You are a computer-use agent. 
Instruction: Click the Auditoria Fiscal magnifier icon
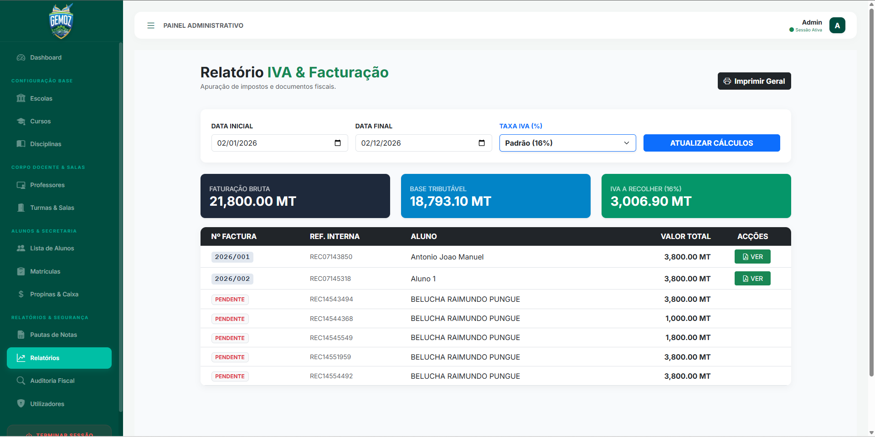[x=21, y=381]
